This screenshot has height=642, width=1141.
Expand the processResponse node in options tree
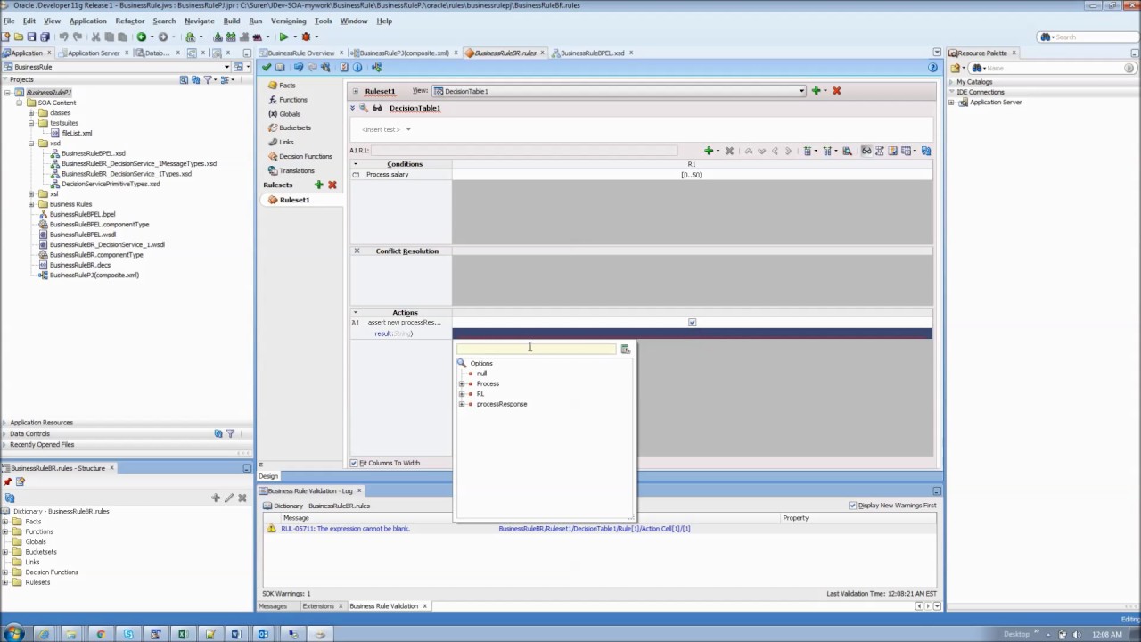click(462, 404)
